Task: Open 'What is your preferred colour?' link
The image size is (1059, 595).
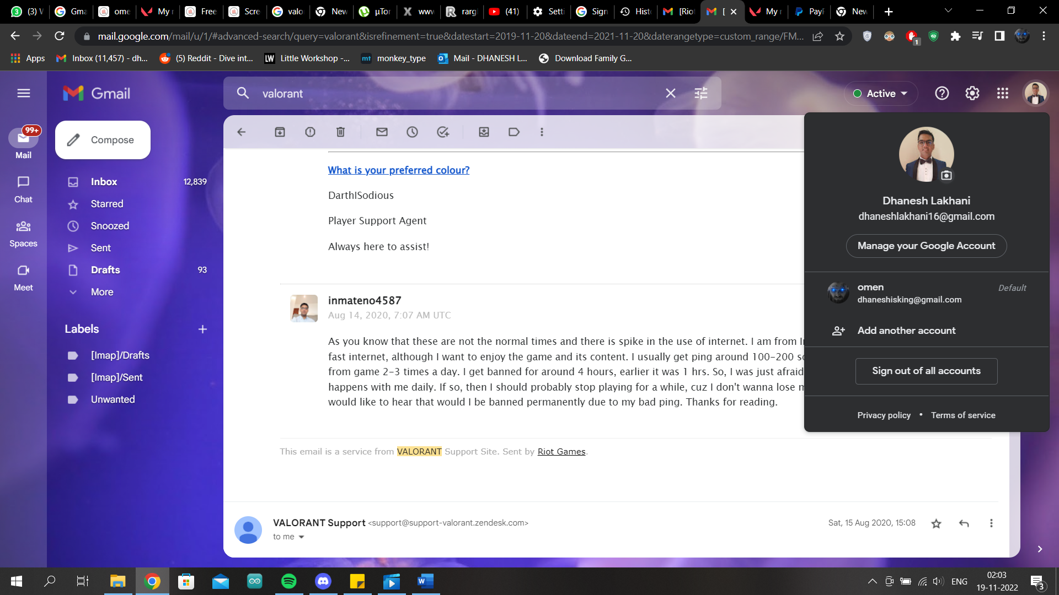Action: [x=399, y=170]
